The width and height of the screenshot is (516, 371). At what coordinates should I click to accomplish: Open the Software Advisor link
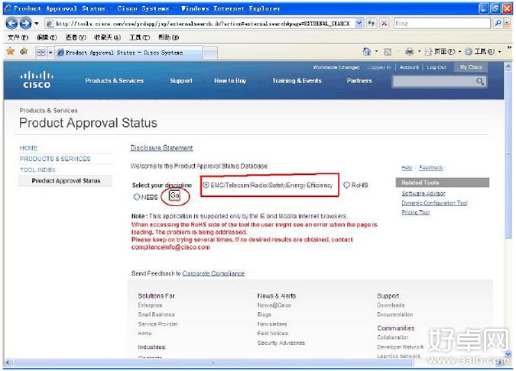point(424,194)
